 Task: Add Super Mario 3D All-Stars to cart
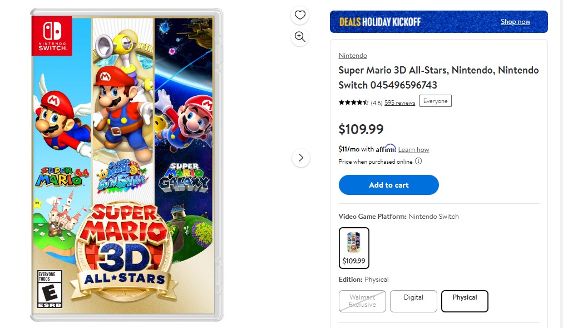pos(388,185)
